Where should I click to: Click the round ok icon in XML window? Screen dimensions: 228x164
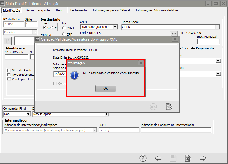tap(153, 107)
